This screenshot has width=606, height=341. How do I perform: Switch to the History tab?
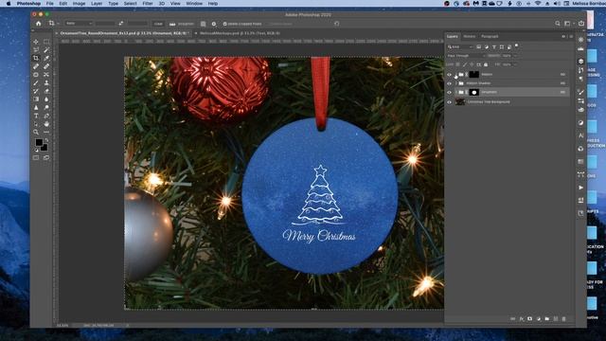point(470,36)
